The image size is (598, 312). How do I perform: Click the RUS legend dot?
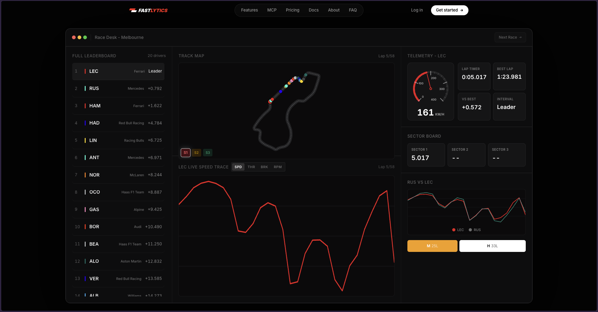[x=470, y=230]
